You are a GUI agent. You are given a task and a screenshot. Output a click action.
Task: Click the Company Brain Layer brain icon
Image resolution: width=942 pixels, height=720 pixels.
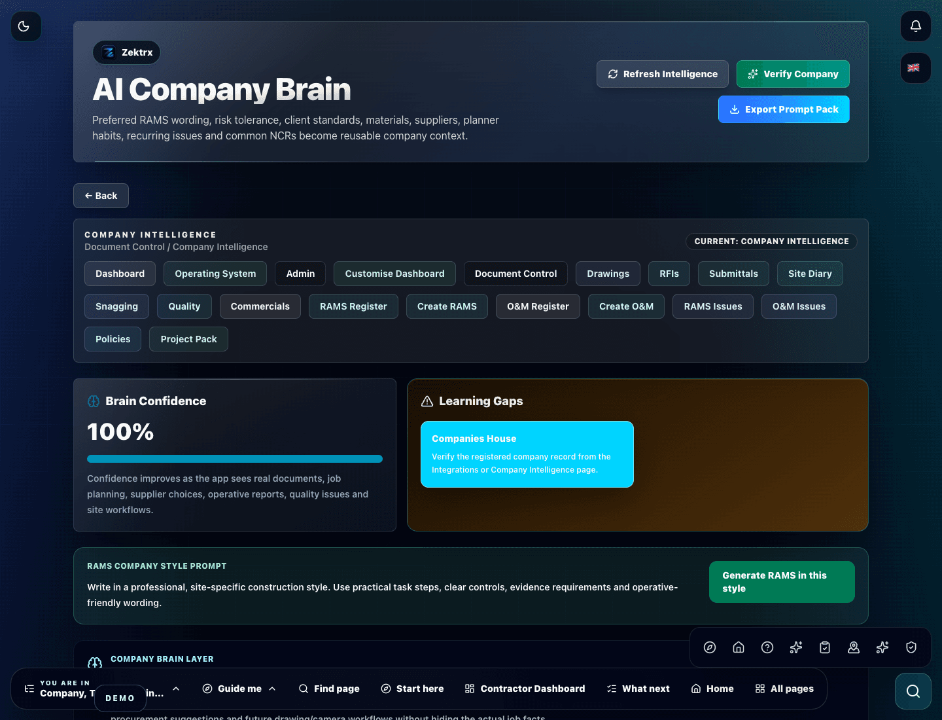[x=95, y=663]
